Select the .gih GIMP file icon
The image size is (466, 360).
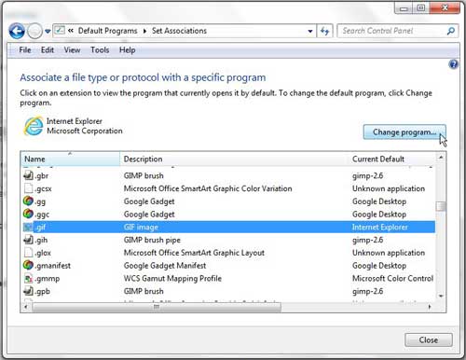point(28,240)
